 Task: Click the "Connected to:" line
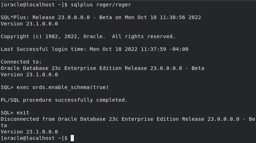pos(21,62)
